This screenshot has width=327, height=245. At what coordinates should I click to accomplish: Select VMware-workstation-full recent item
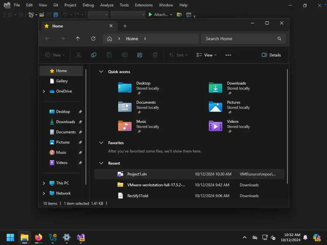click(189, 185)
